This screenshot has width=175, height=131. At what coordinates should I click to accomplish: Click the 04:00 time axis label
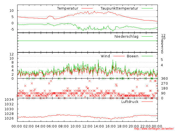(40, 126)
